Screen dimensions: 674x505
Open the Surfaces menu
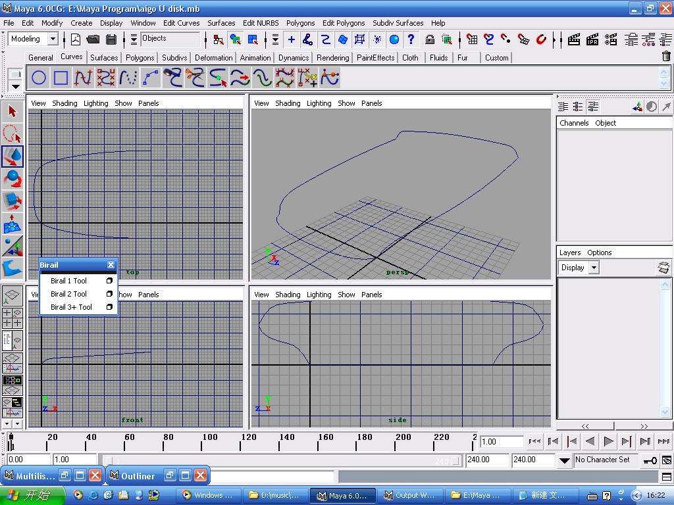click(221, 23)
